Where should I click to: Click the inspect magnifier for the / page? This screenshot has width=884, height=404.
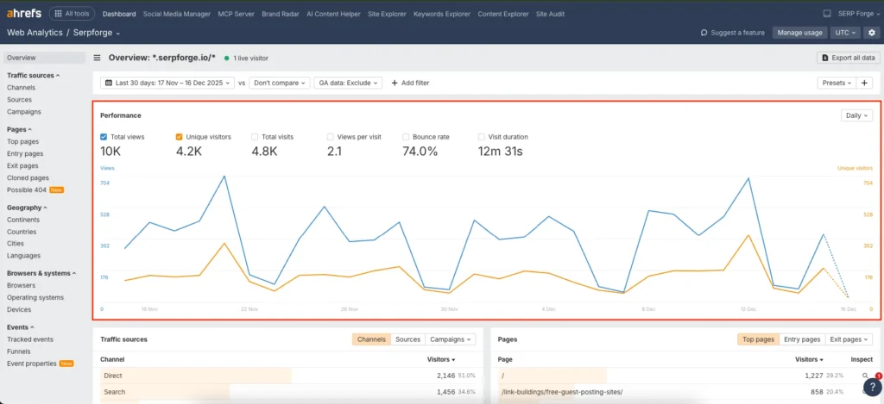(x=864, y=376)
